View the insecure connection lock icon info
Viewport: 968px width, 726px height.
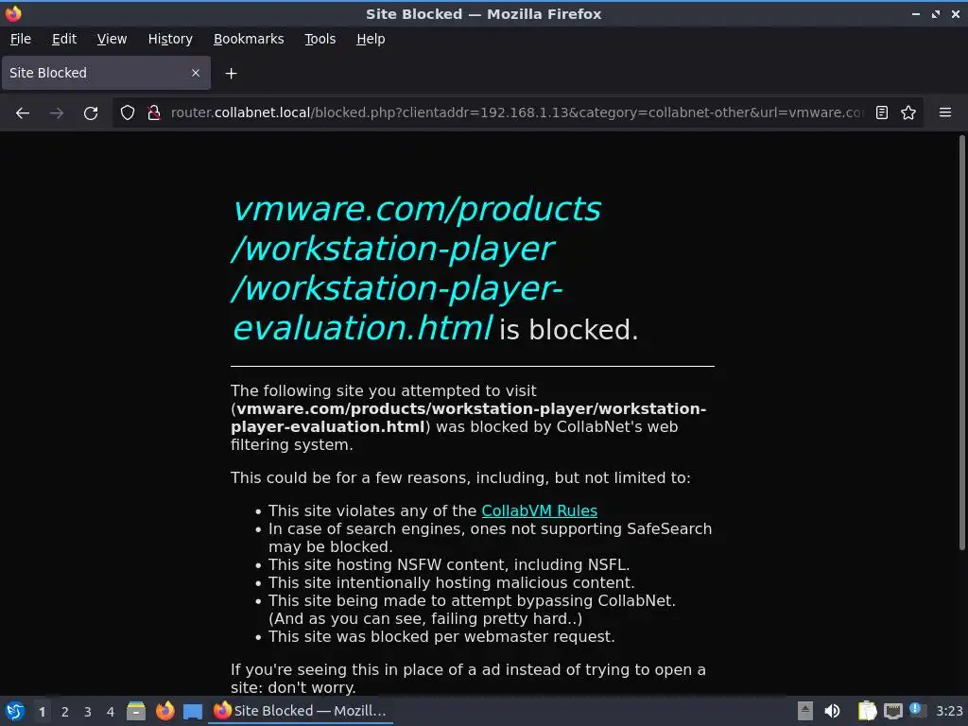154,113
